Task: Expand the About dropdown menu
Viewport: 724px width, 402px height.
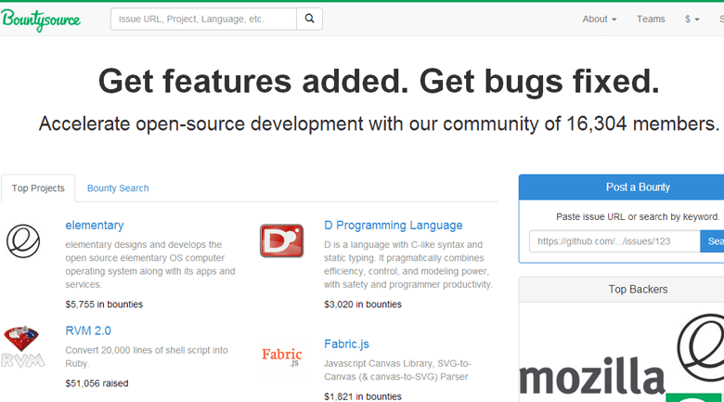Action: pyautogui.click(x=599, y=19)
